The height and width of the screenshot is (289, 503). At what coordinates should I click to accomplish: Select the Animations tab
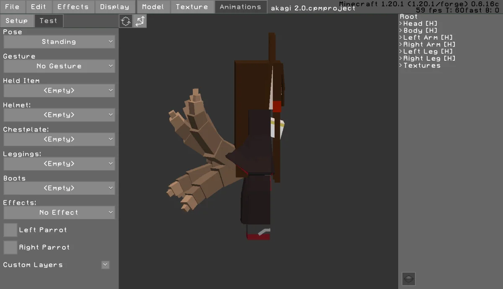pyautogui.click(x=241, y=7)
